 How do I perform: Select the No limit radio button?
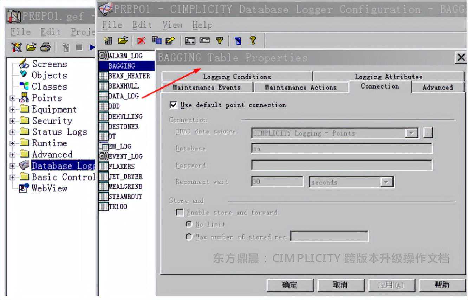tap(189, 224)
